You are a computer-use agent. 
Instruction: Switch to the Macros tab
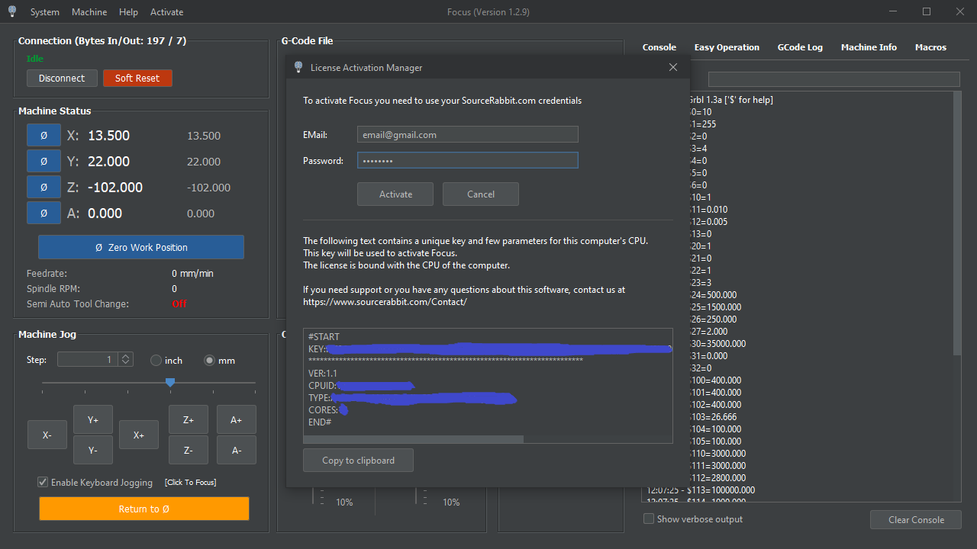point(930,47)
